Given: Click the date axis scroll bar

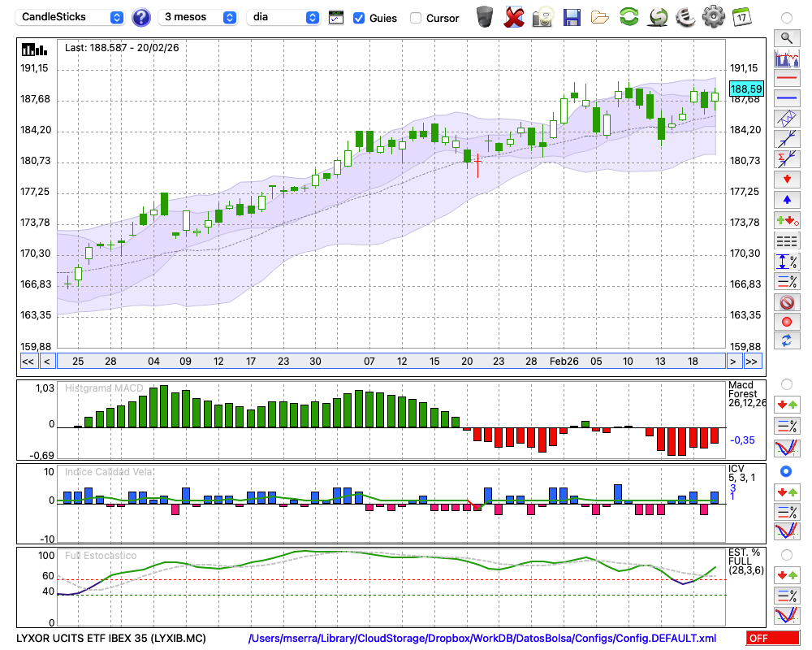Looking at the screenshot, I should (x=391, y=362).
